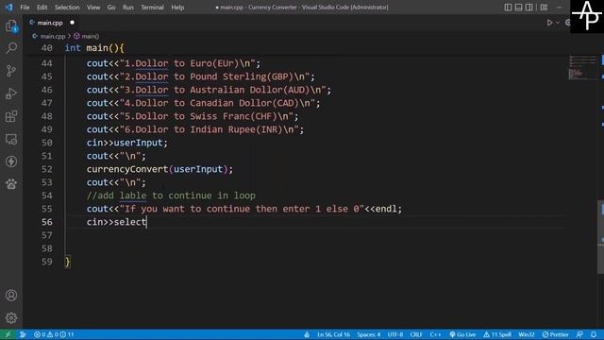This screenshot has width=604, height=340.
Task: Click the status bar icon beside remote indicator
Action: click(23, 334)
